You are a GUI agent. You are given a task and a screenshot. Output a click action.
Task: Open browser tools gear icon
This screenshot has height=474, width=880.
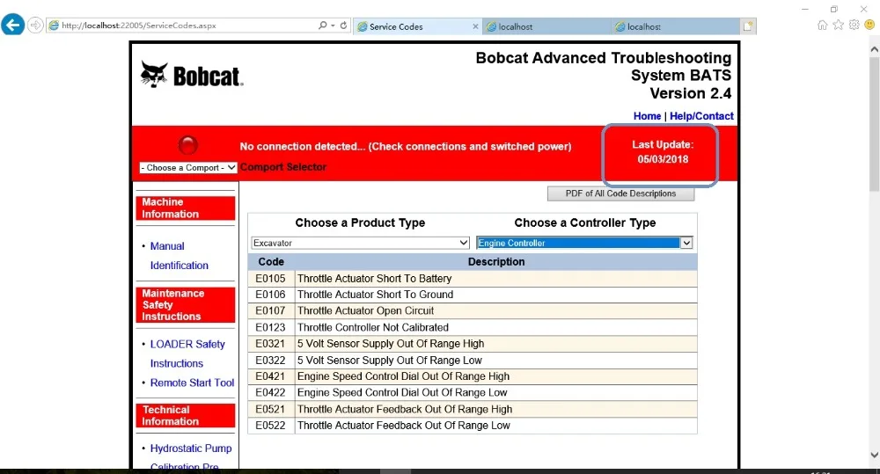click(x=854, y=25)
